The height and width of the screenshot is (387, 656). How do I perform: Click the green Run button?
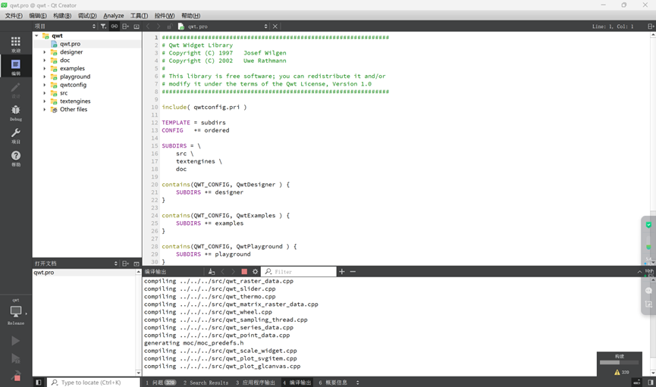15,341
